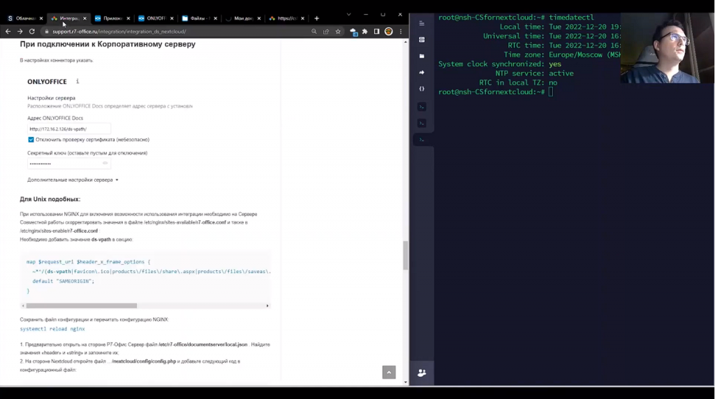Open the terminal app hamburger menu icon
This screenshot has height=399, width=715.
click(422, 23)
